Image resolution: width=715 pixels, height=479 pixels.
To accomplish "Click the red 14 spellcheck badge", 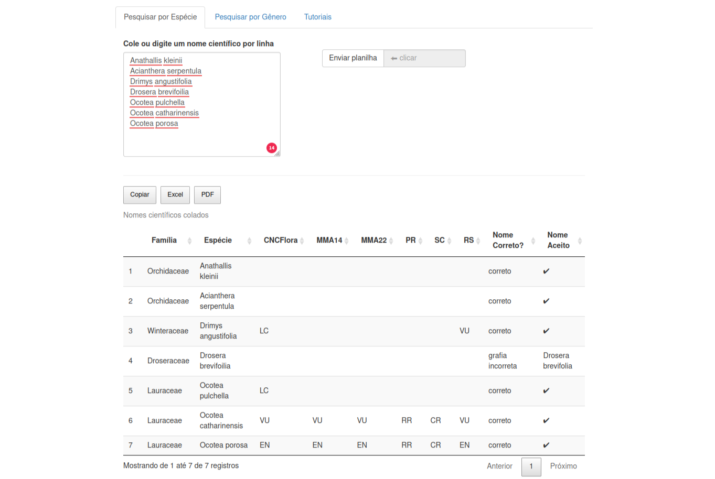I will pyautogui.click(x=271, y=148).
